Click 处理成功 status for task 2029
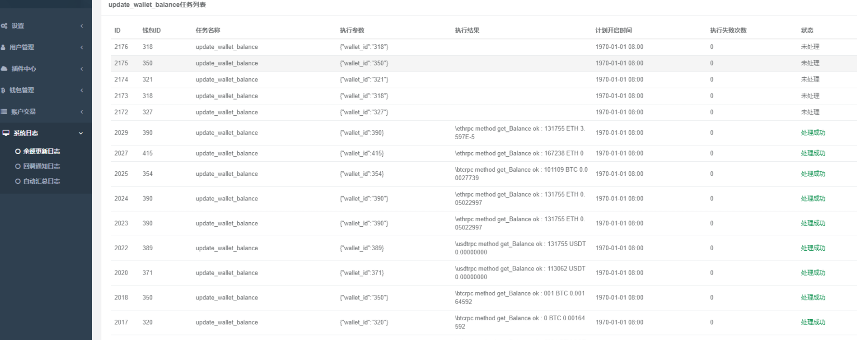The image size is (857, 340). click(x=813, y=133)
